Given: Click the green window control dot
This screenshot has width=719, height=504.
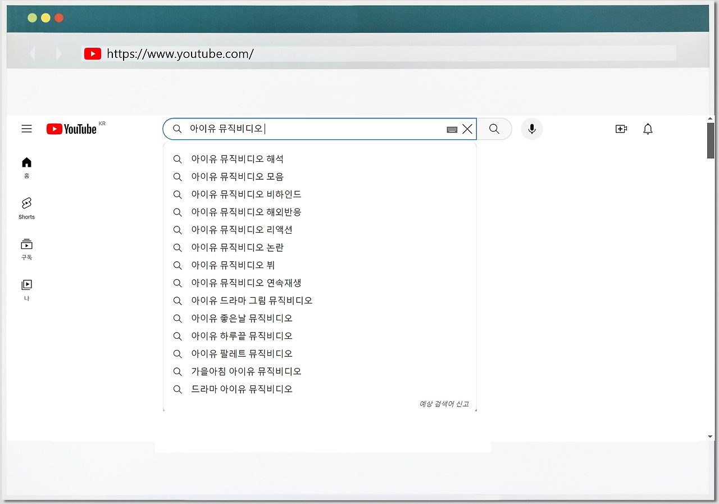Looking at the screenshot, I should point(33,18).
